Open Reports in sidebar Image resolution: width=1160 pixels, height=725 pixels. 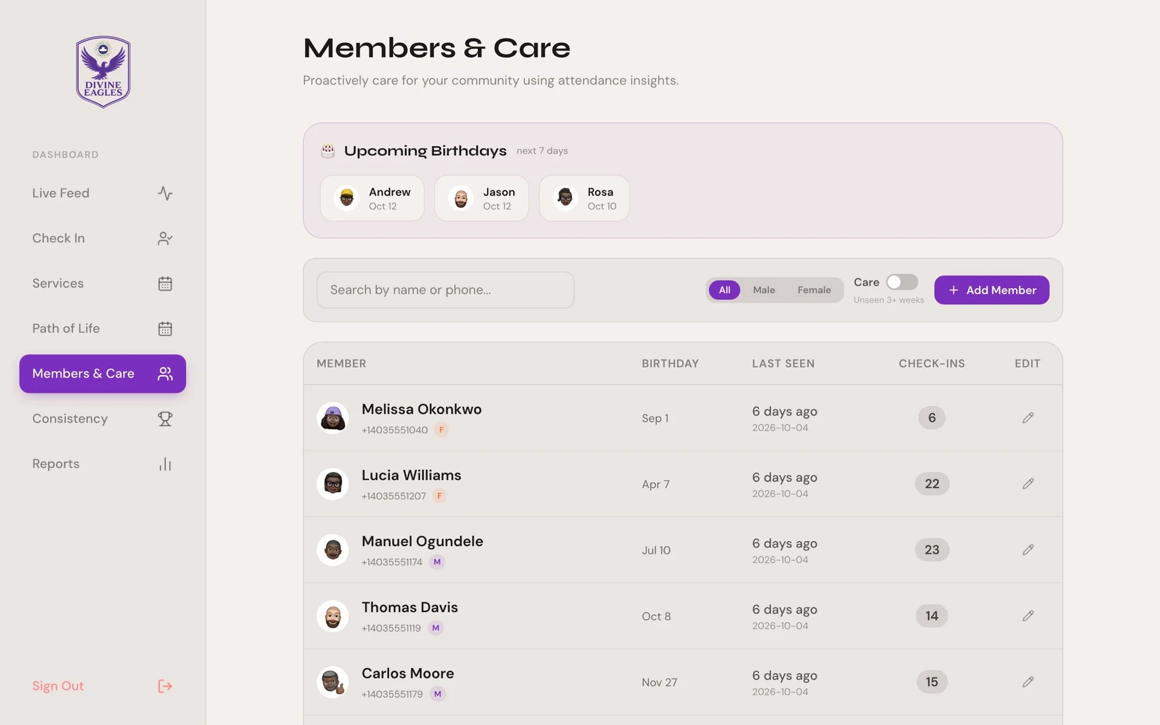(x=103, y=464)
